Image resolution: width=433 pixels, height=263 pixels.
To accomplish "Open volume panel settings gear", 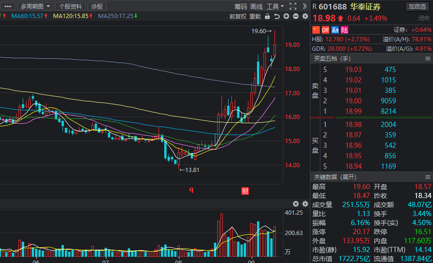I will [305, 204].
